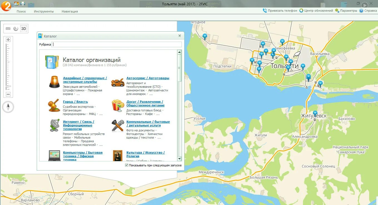Click the blue map pin at Жигулевск

pos(315,114)
